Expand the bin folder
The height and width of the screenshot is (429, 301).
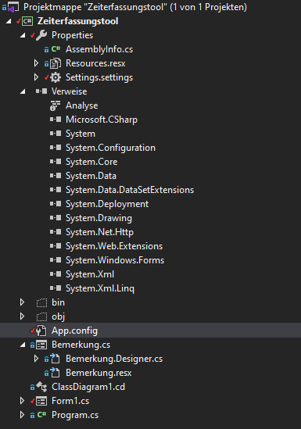pos(22,302)
